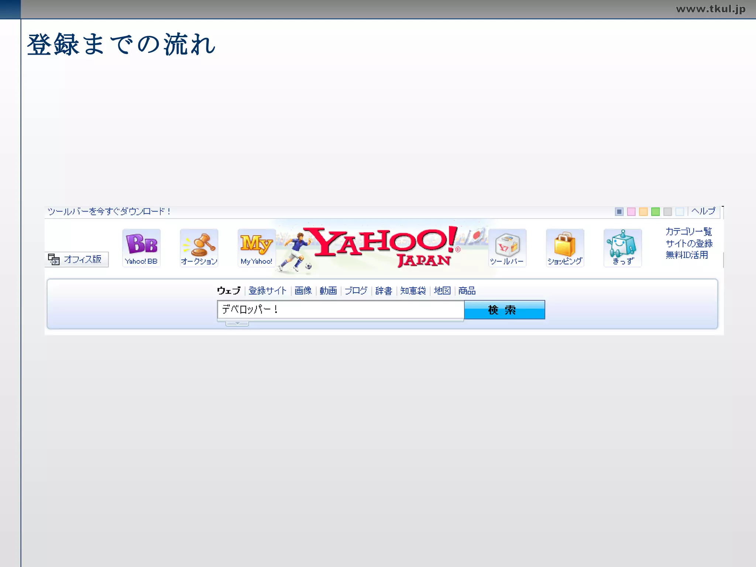Click the ツールバー icon
The image size is (756, 567).
coord(507,248)
